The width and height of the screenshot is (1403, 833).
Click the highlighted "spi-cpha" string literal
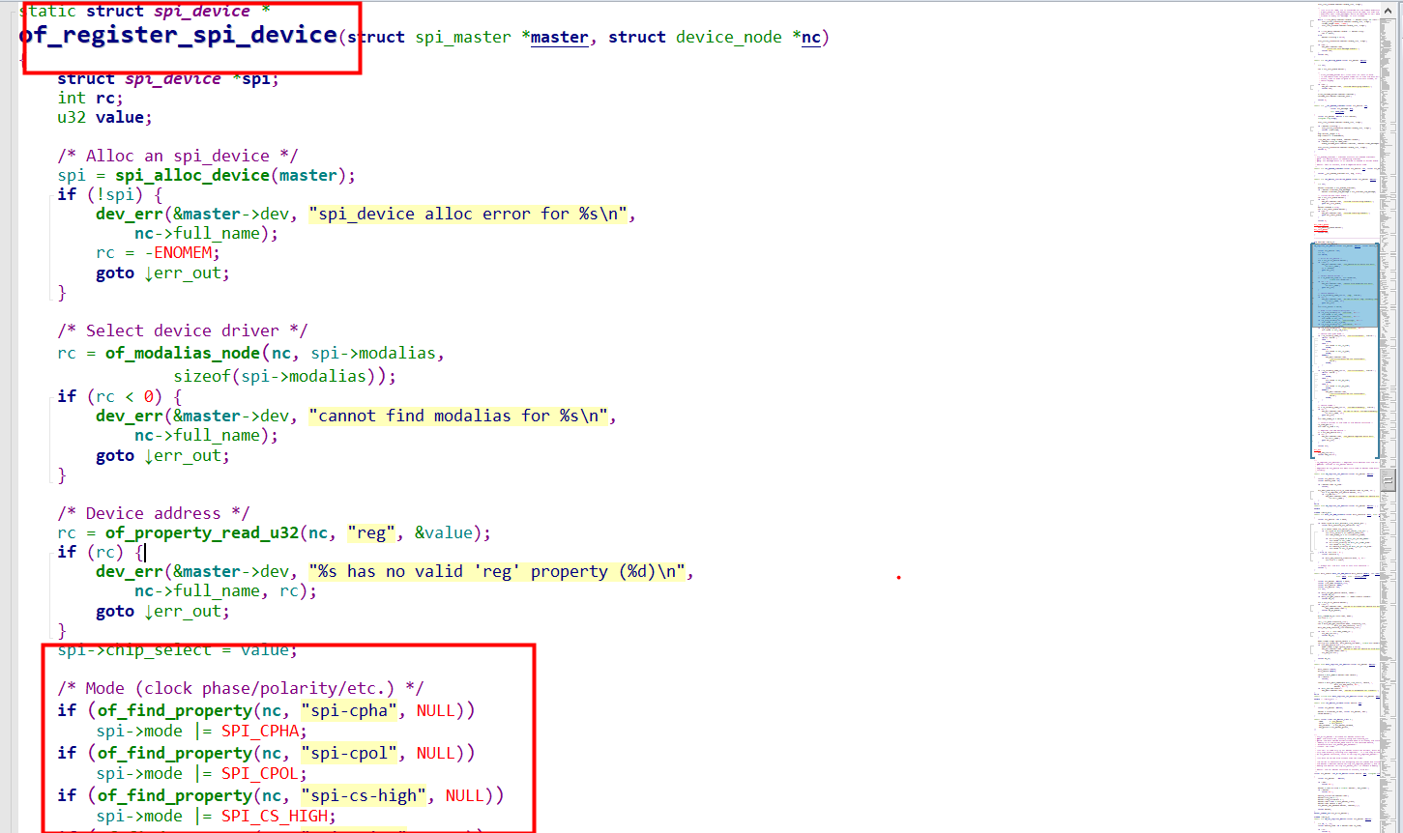348,710
